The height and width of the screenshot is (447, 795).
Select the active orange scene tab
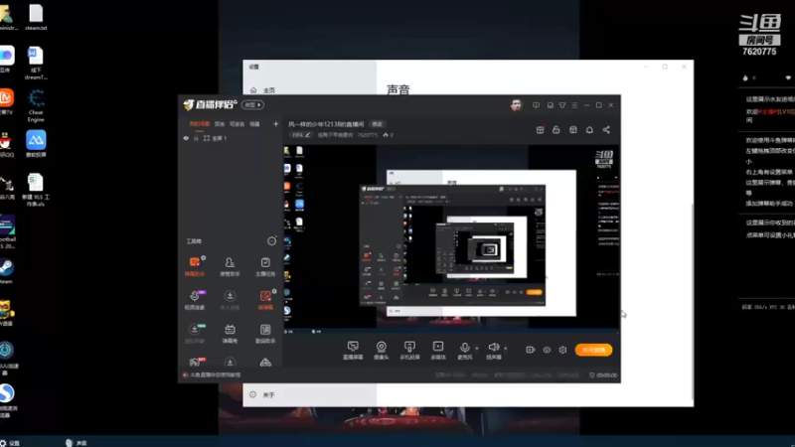pos(199,123)
